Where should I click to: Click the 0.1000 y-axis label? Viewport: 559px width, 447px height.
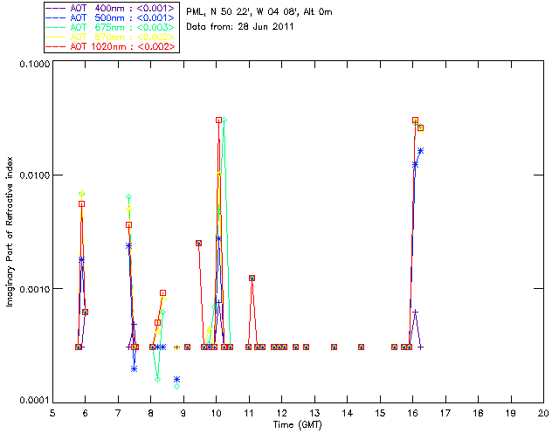pos(34,64)
